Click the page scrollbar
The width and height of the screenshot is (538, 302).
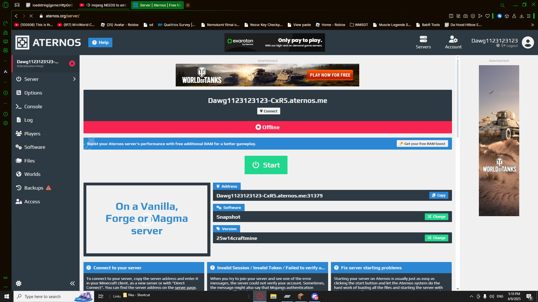pyautogui.click(x=458, y=98)
